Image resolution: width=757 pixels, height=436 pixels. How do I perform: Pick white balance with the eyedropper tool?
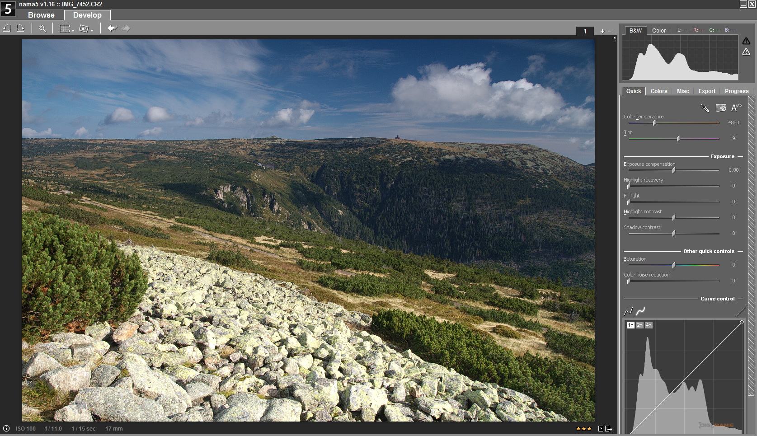click(x=705, y=108)
